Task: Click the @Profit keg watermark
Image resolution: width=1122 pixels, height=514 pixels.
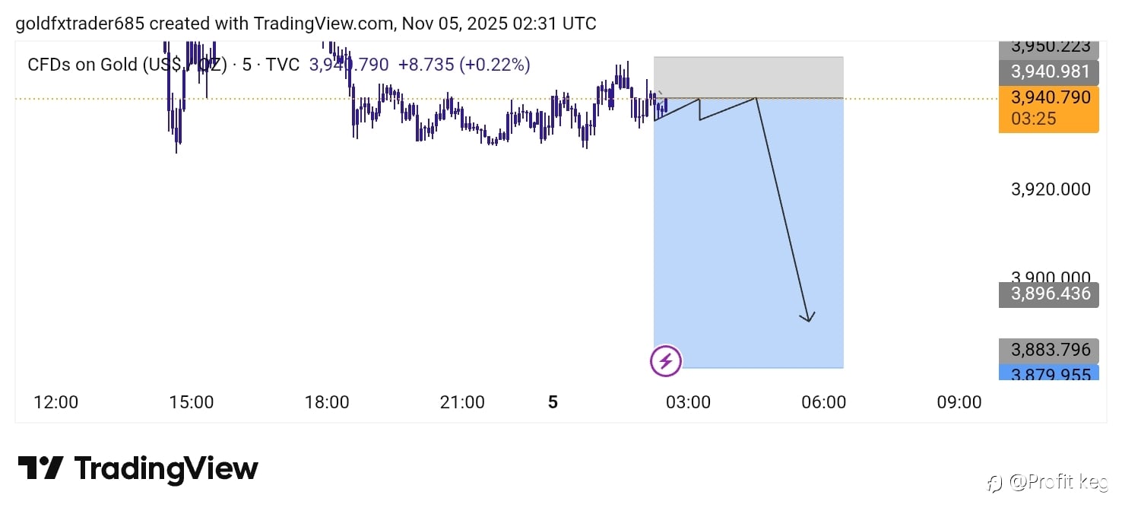Action: 1048,482
